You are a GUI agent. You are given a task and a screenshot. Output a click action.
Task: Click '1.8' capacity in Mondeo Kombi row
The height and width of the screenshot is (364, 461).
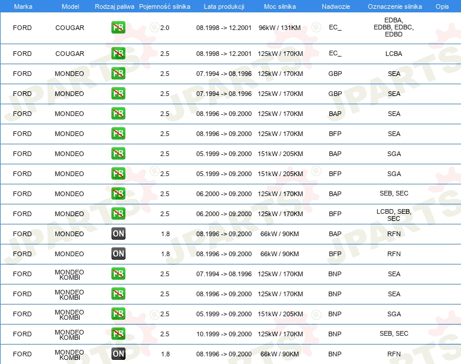pos(165,354)
